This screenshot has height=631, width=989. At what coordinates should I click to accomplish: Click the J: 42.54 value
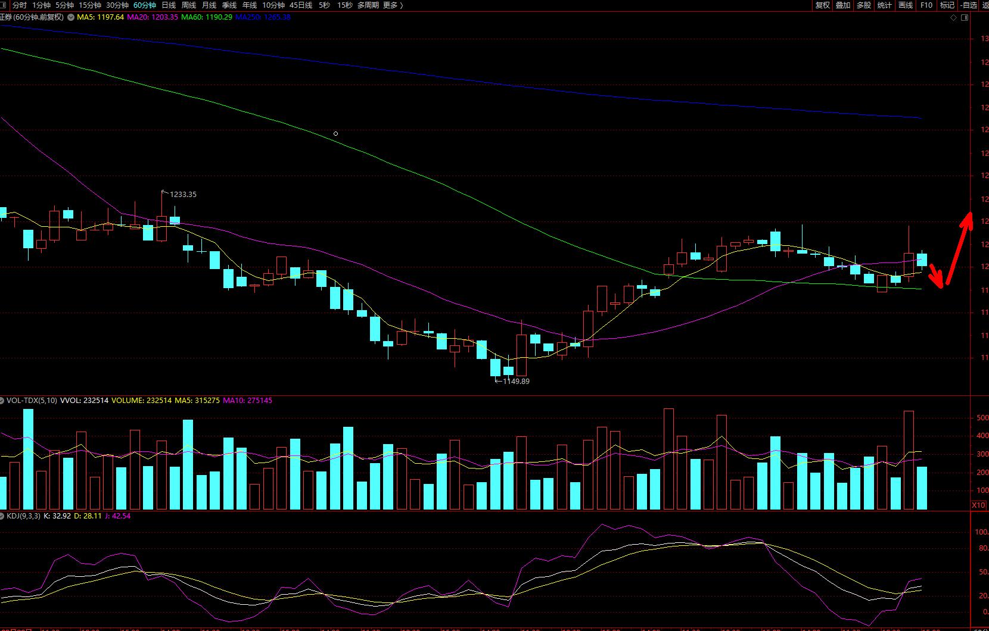pyautogui.click(x=117, y=516)
